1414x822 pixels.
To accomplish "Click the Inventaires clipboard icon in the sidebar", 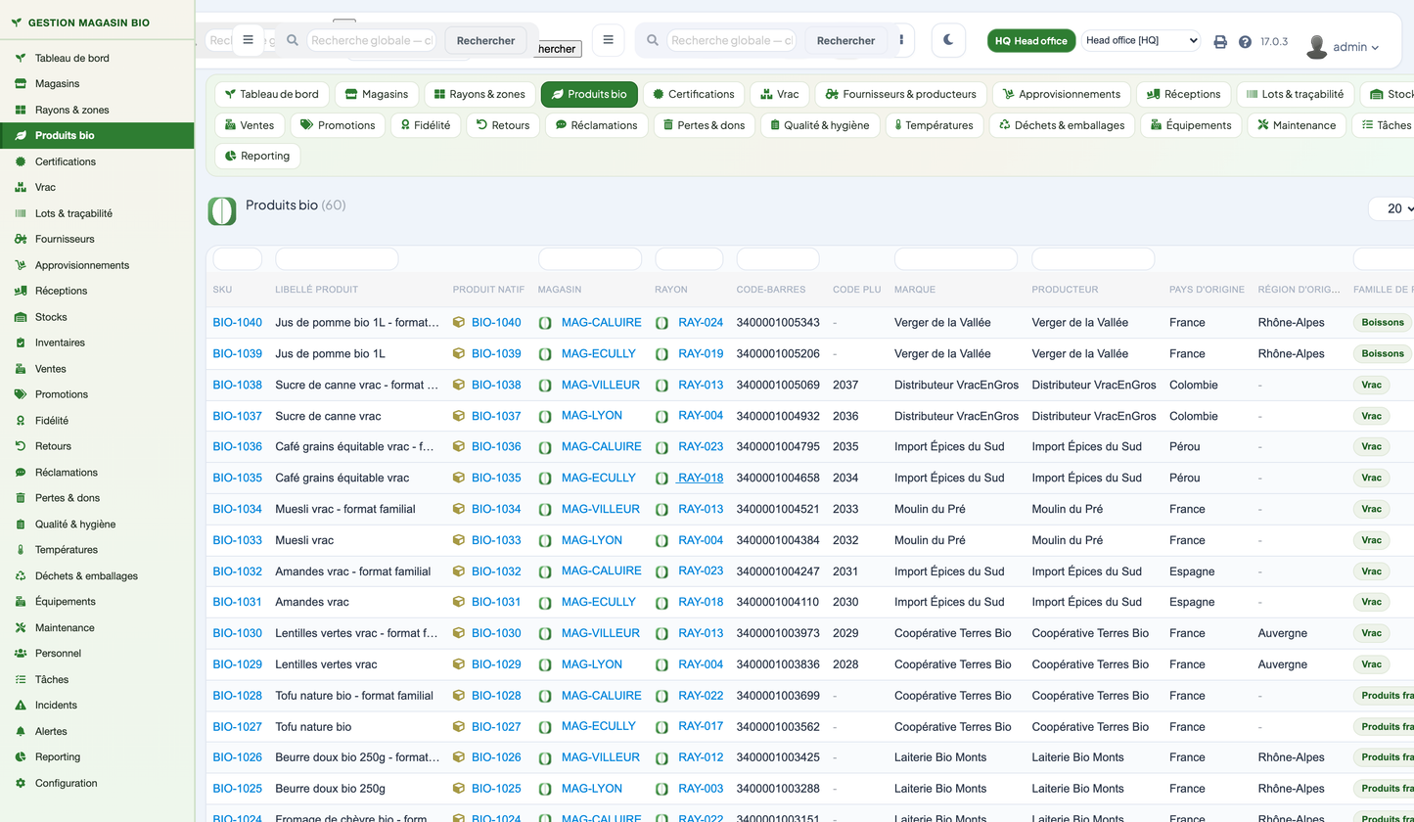I will [x=20, y=342].
